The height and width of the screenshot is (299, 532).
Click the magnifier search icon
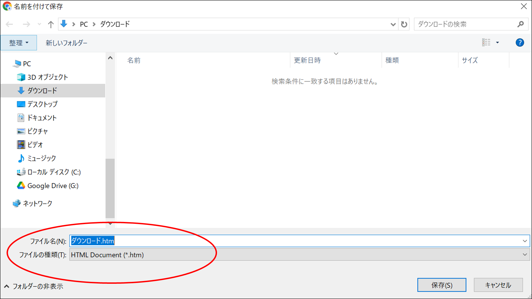tap(521, 24)
